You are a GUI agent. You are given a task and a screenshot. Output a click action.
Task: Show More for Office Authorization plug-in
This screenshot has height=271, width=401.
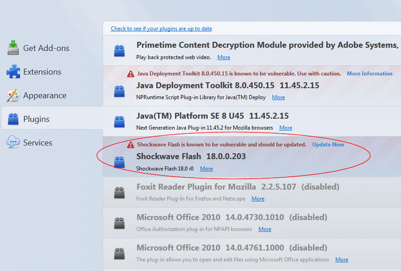[x=265, y=229]
